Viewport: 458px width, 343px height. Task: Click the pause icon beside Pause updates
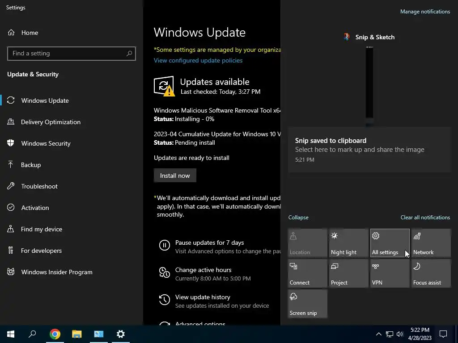[x=165, y=245]
